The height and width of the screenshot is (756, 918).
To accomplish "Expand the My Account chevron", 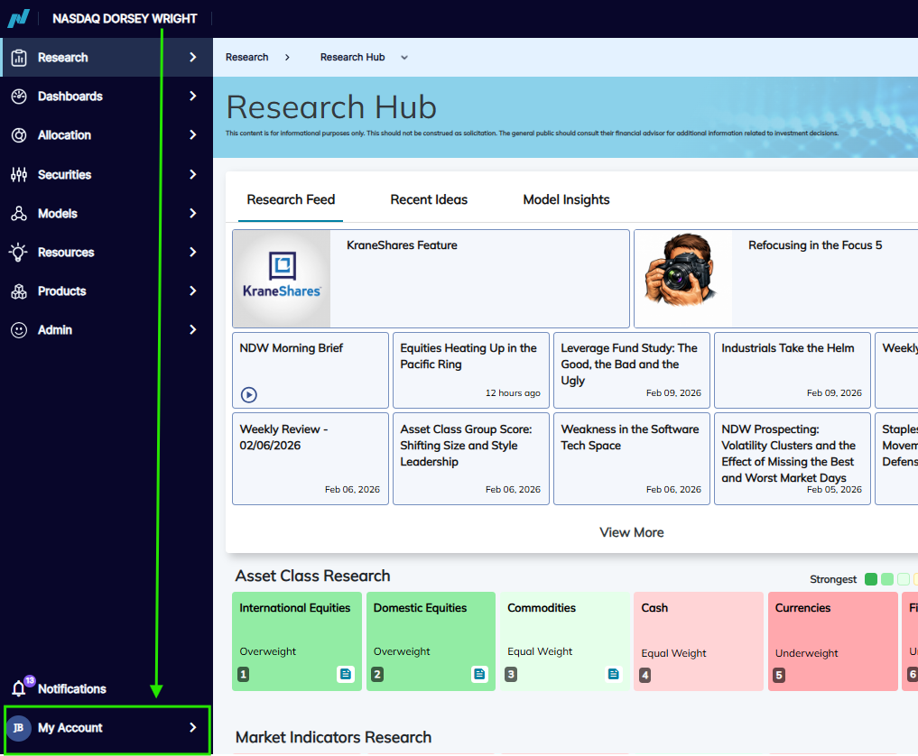I will coord(192,727).
